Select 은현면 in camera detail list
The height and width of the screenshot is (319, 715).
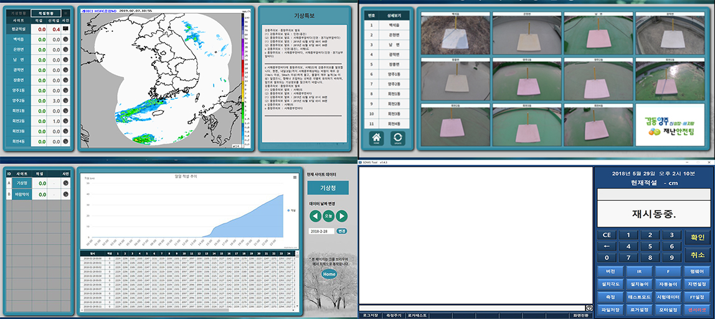coord(394,35)
